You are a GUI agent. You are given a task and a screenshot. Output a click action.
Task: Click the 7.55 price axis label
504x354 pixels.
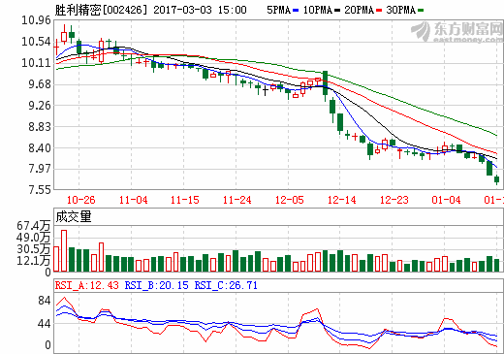click(40, 190)
